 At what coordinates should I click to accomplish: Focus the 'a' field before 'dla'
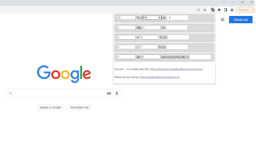click(x=126, y=28)
